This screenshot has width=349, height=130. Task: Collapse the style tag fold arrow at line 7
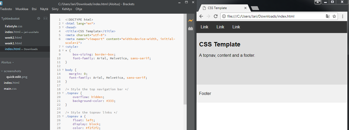pos(63,47)
